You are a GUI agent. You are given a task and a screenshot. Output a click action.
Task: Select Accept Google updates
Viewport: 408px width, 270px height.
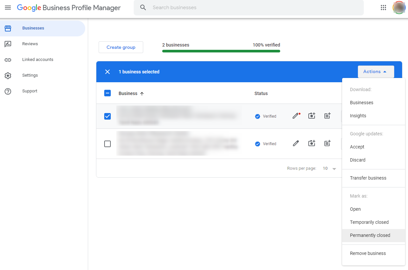tap(374, 147)
